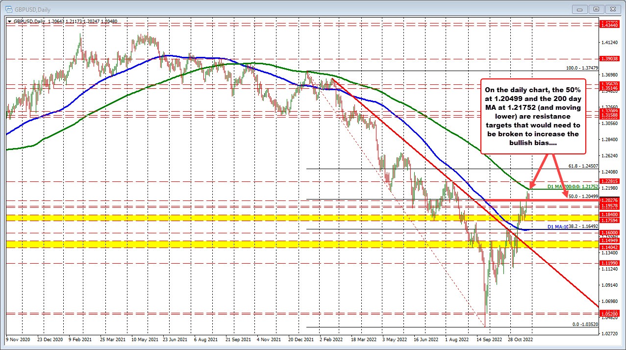The image size is (626, 350).
Task: Click the red 1.11990 price tag
Action: tap(609, 263)
